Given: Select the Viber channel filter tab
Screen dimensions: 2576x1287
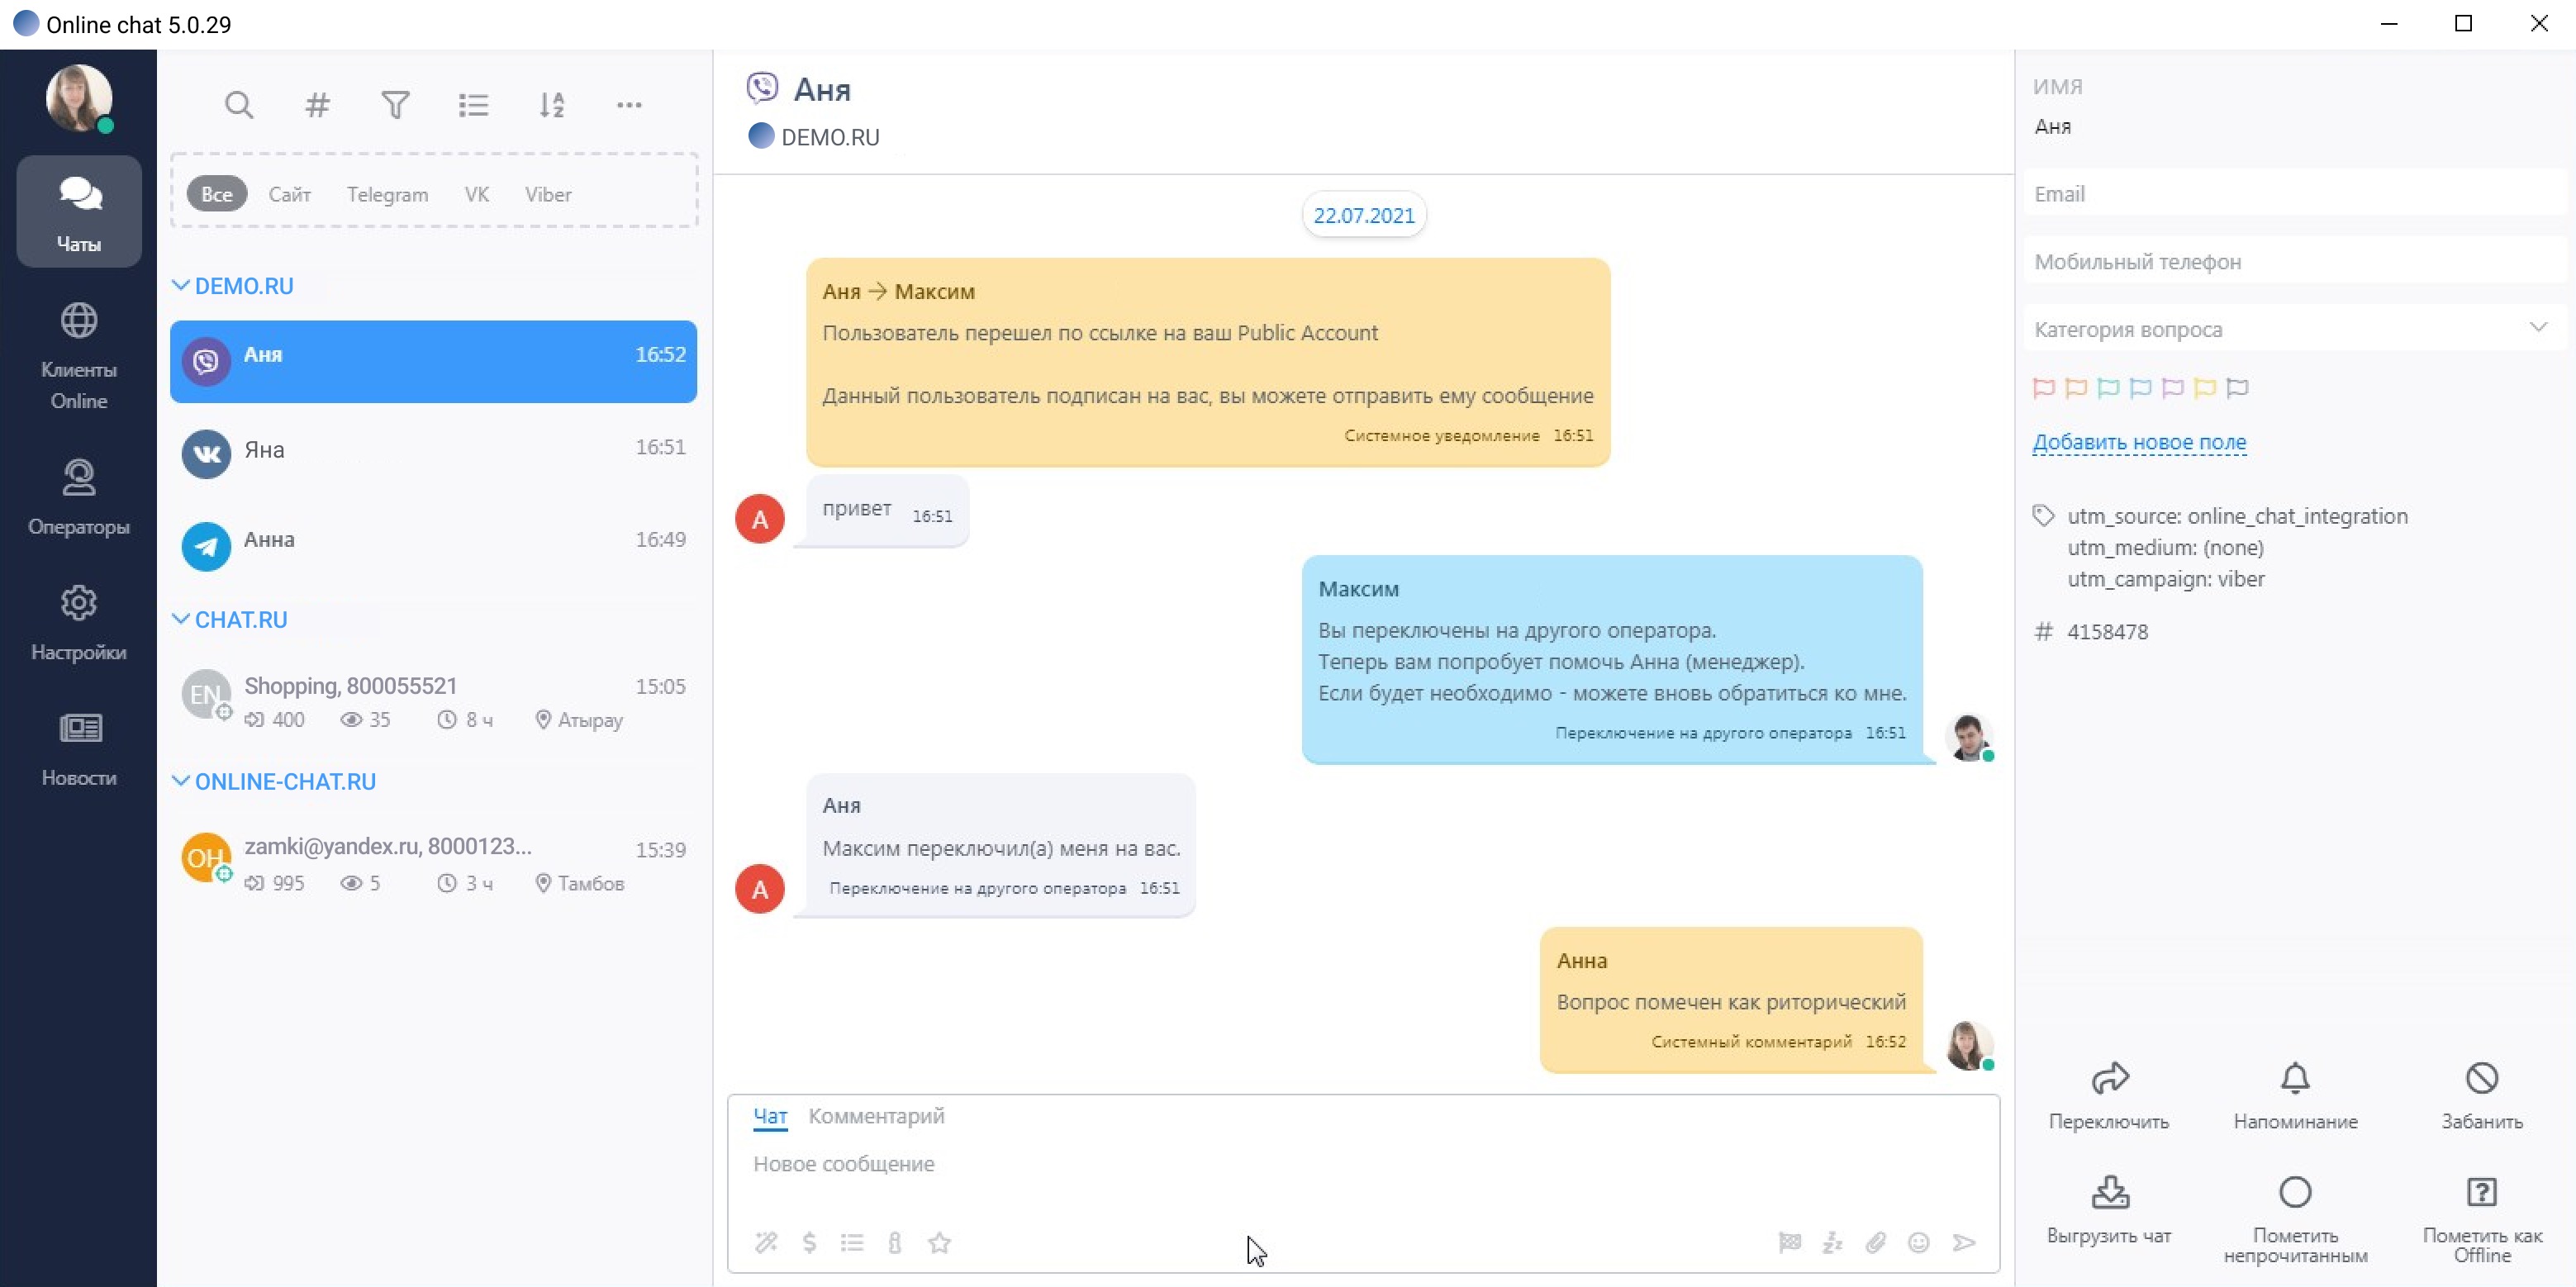Looking at the screenshot, I should point(548,194).
